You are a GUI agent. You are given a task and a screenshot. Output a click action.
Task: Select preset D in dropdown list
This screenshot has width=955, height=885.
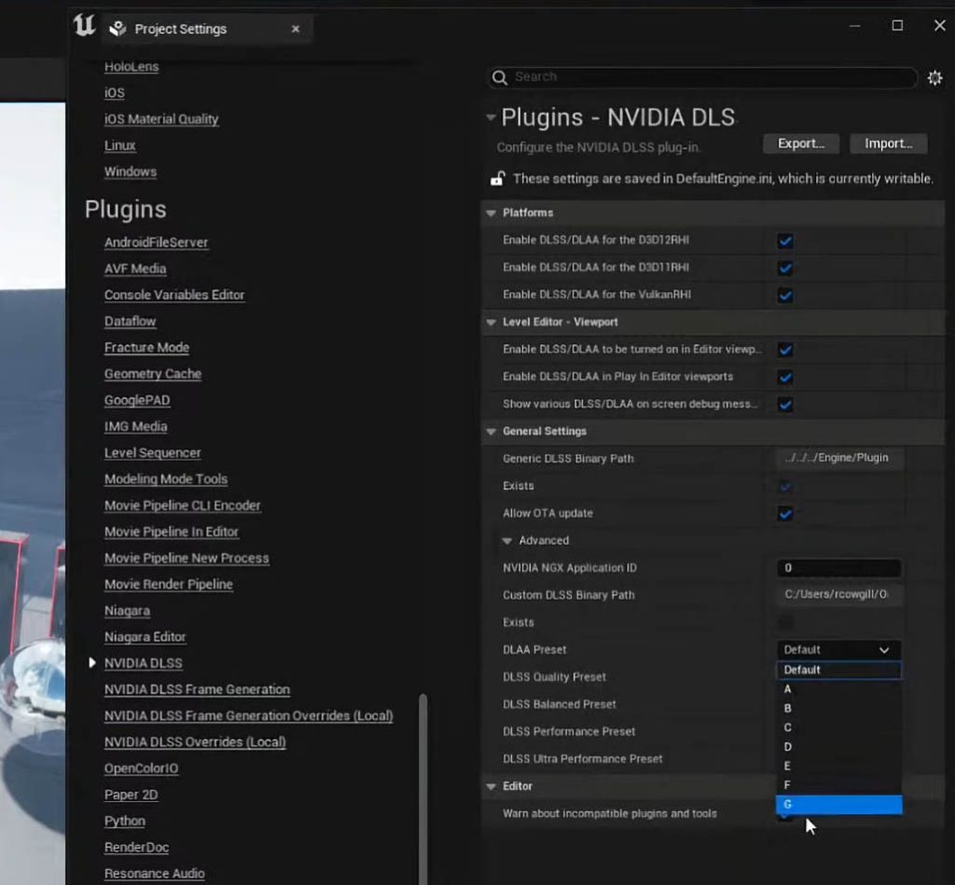pyautogui.click(x=838, y=747)
